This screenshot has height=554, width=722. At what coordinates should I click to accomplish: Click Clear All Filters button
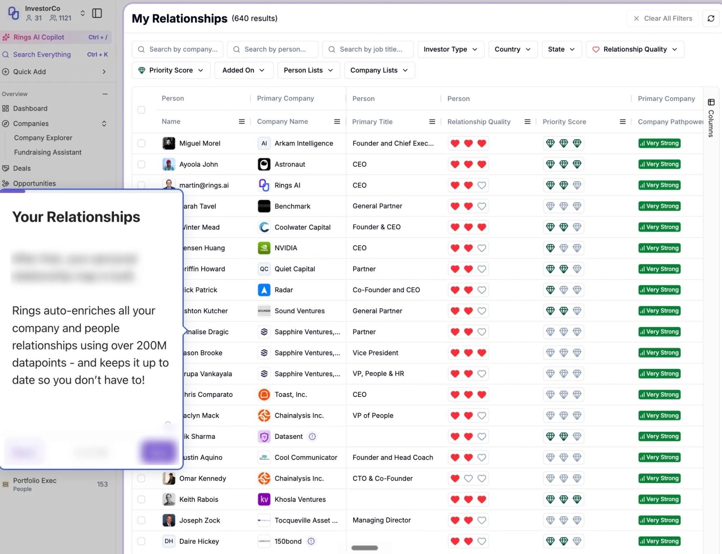tap(663, 18)
